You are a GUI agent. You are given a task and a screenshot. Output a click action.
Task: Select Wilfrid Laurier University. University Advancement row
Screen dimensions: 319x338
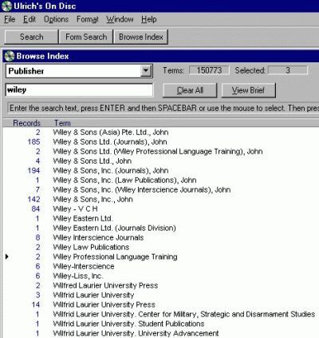[x=136, y=334]
